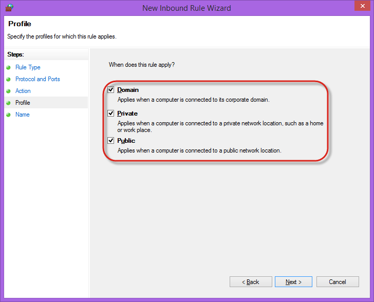Select the Profile step in sidebar
374x302 pixels.
pyautogui.click(x=23, y=103)
